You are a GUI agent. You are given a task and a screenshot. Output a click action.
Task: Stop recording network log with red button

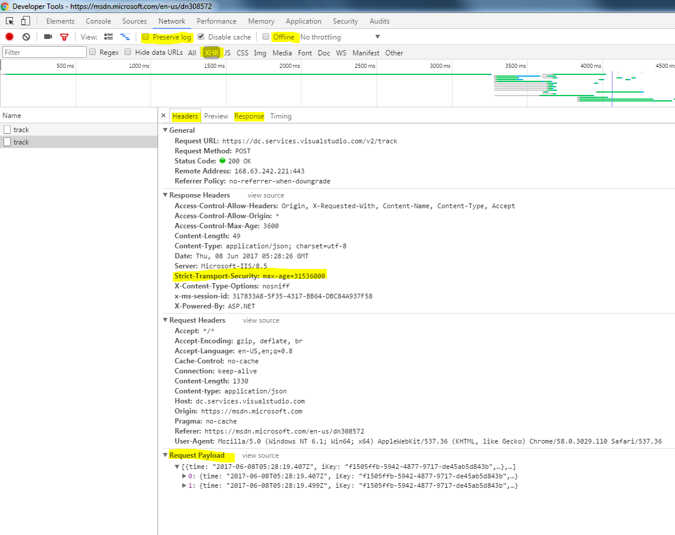pos(9,37)
